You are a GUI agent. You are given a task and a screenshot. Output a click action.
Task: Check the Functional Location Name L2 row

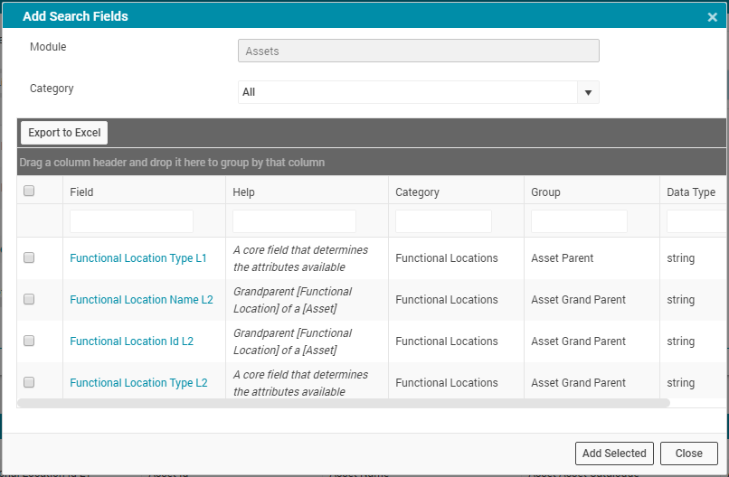29,300
